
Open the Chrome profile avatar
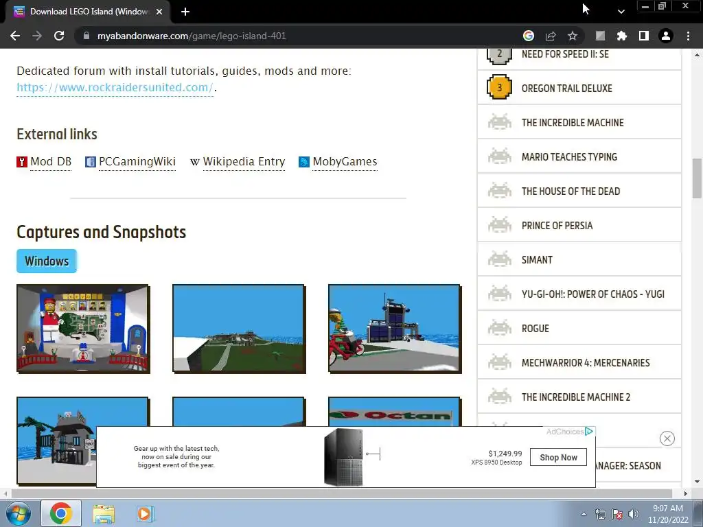pos(666,36)
